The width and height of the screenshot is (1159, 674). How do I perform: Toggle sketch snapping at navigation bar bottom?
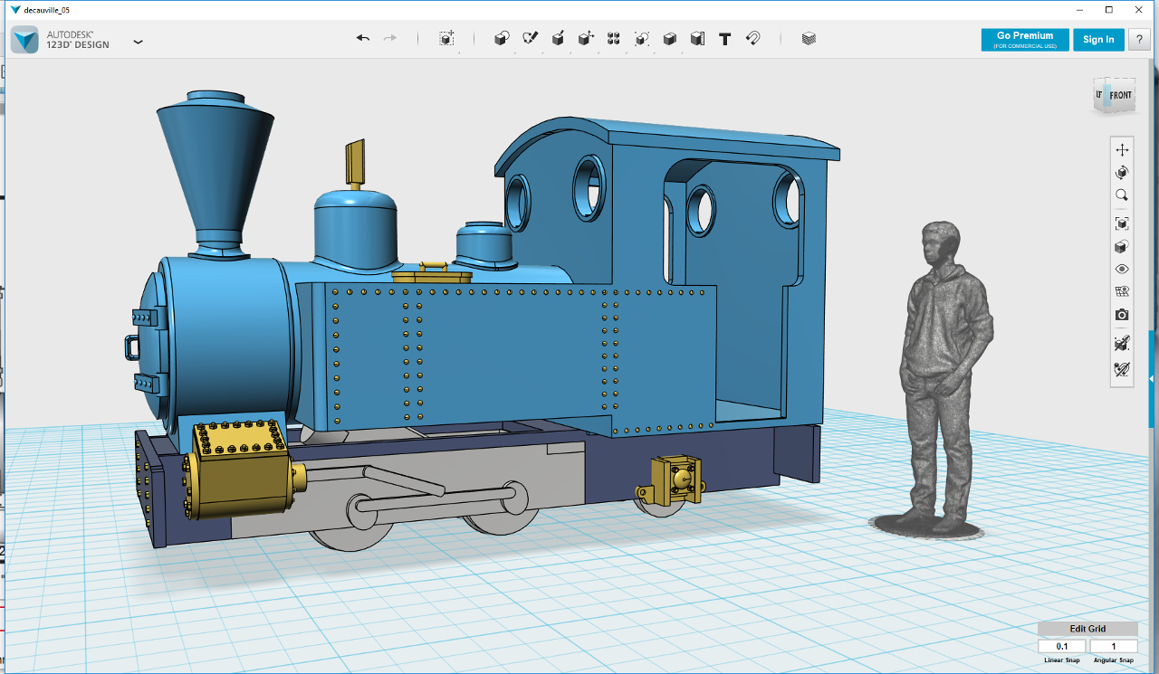[1122, 369]
